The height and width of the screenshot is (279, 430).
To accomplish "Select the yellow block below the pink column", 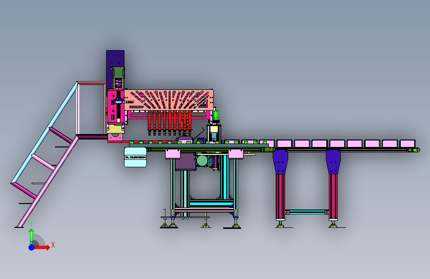I will click(x=115, y=129).
